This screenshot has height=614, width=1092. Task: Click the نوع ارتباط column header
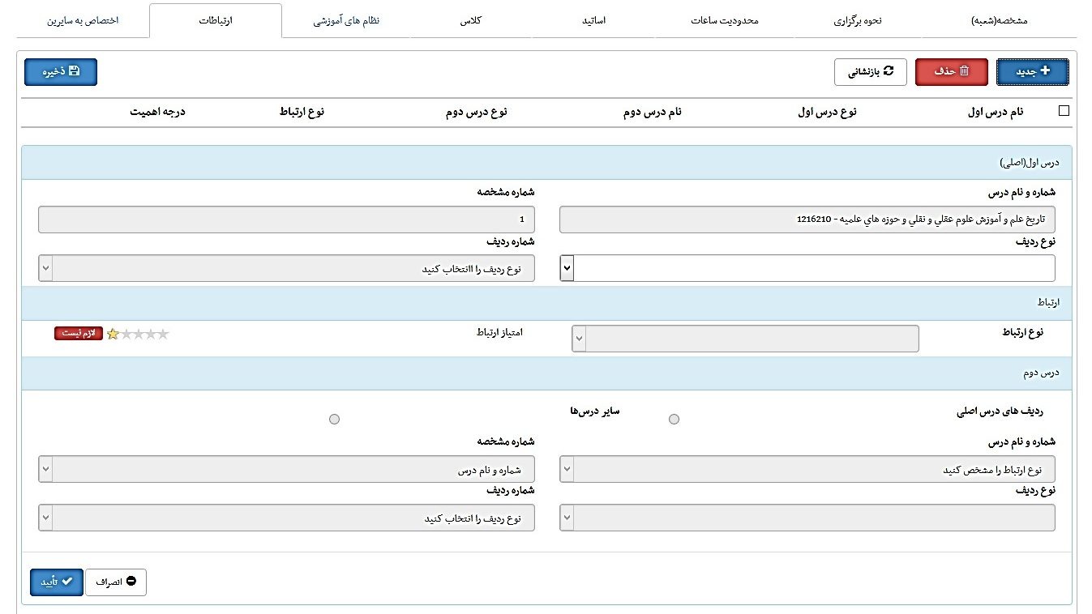[302, 112]
